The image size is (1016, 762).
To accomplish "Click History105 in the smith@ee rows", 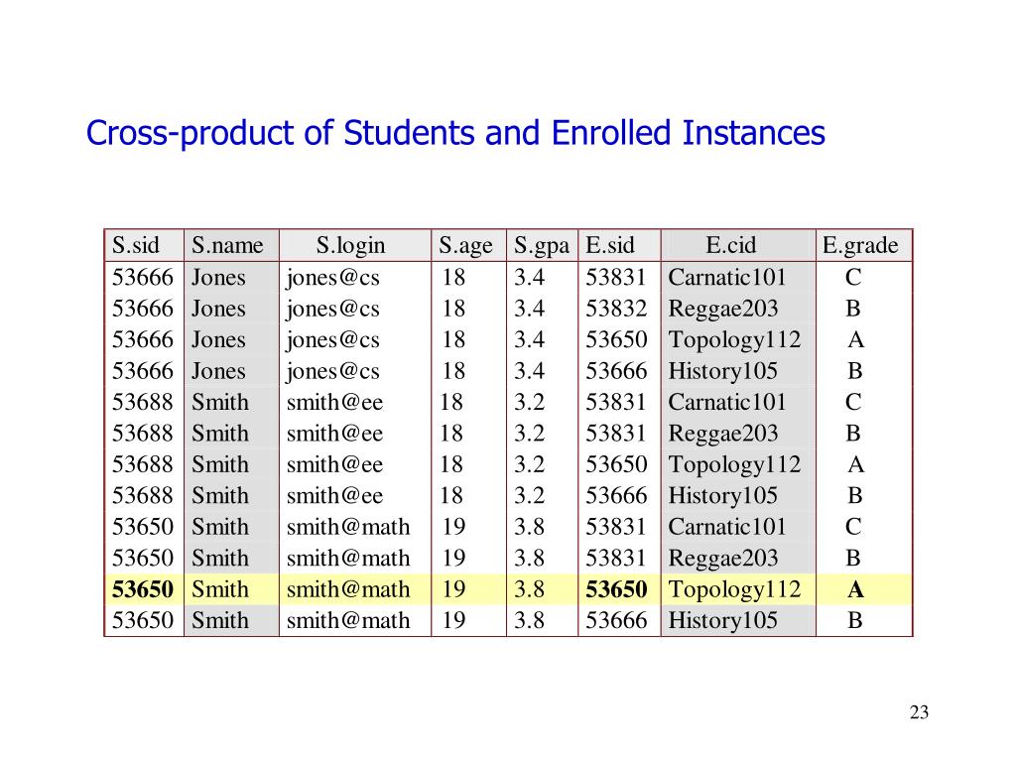I will (723, 495).
